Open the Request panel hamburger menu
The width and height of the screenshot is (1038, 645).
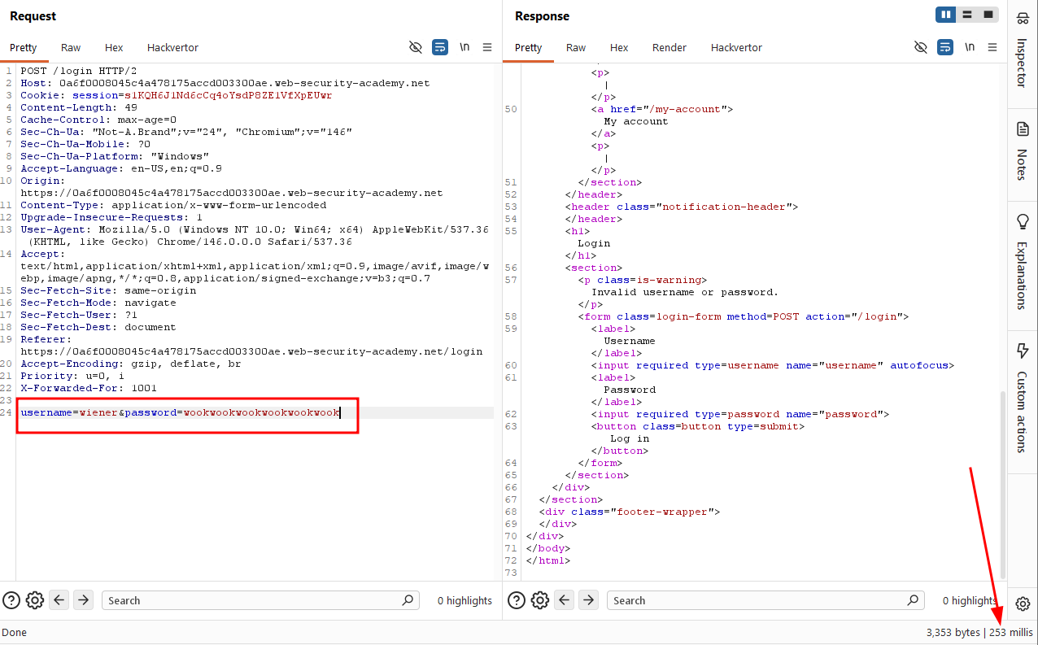(x=487, y=47)
